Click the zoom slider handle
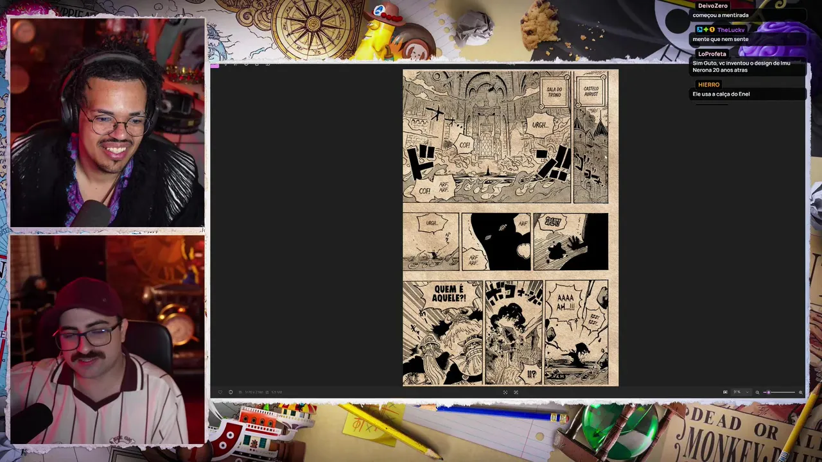The image size is (822, 462). [768, 392]
